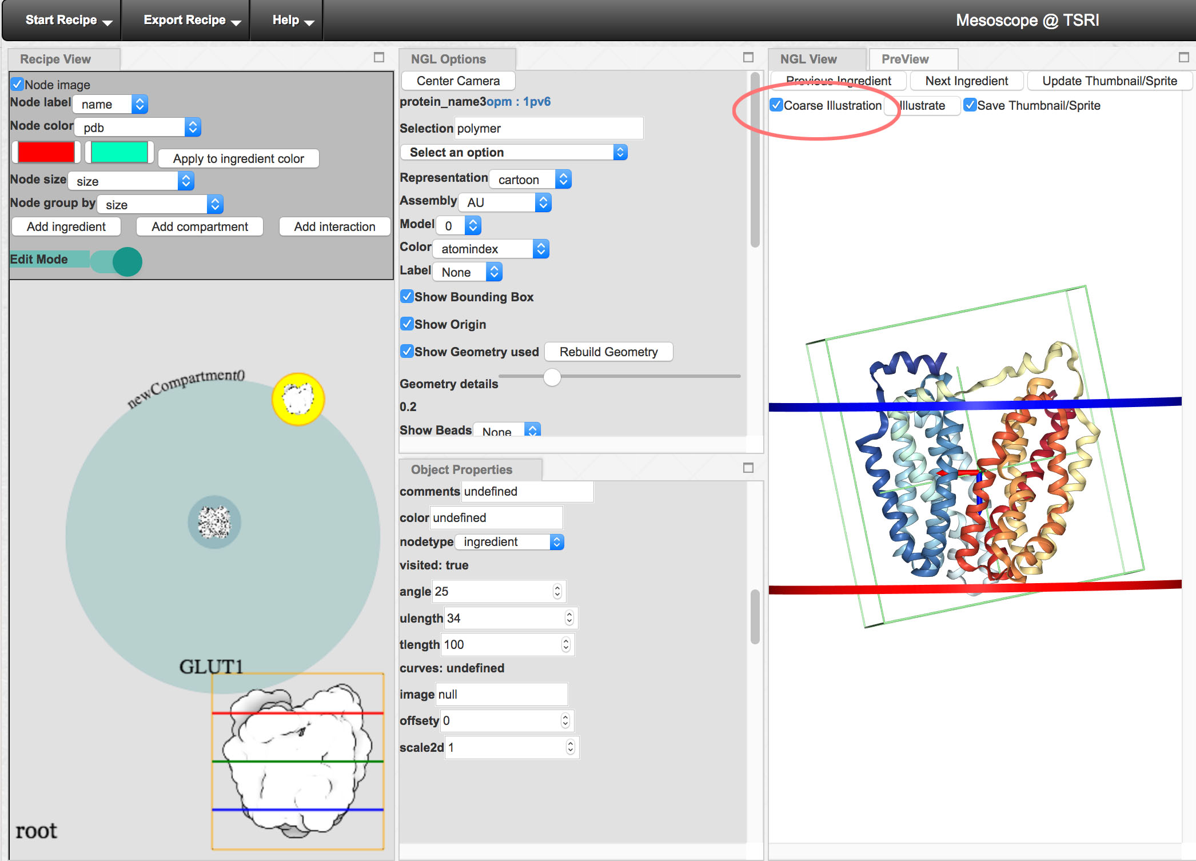Screen dimensions: 1196x861
Task: Uncheck Save Thumbnail/Sprite
Action: coord(970,105)
